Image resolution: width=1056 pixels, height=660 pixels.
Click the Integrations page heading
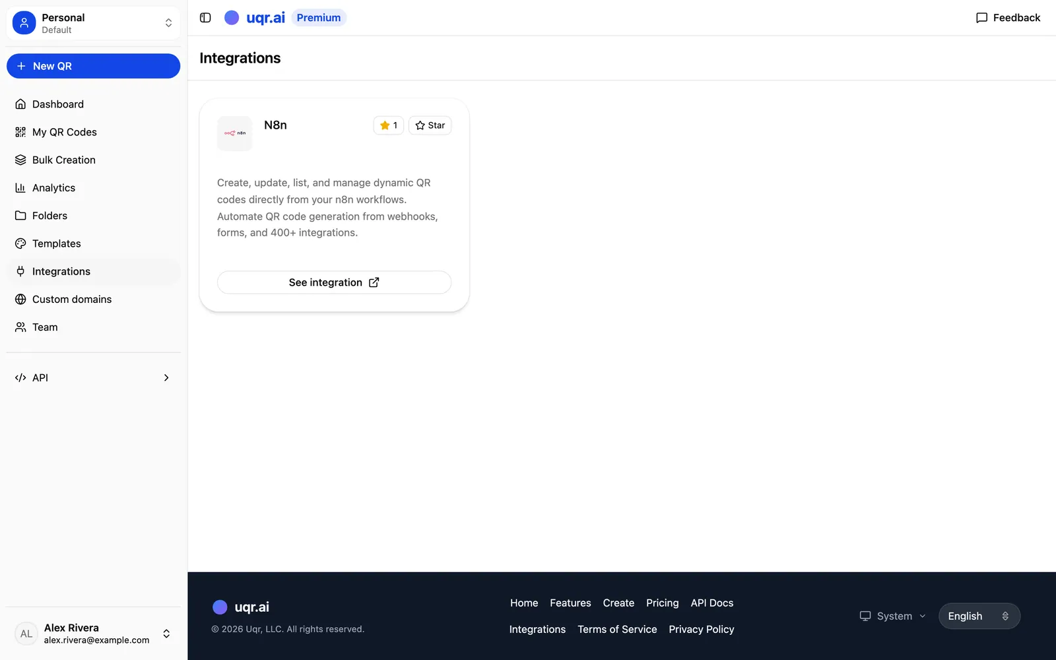[240, 58]
